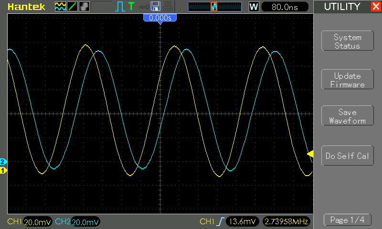
Task: Click the blue pulse trigger icon
Action: click(x=120, y=7)
